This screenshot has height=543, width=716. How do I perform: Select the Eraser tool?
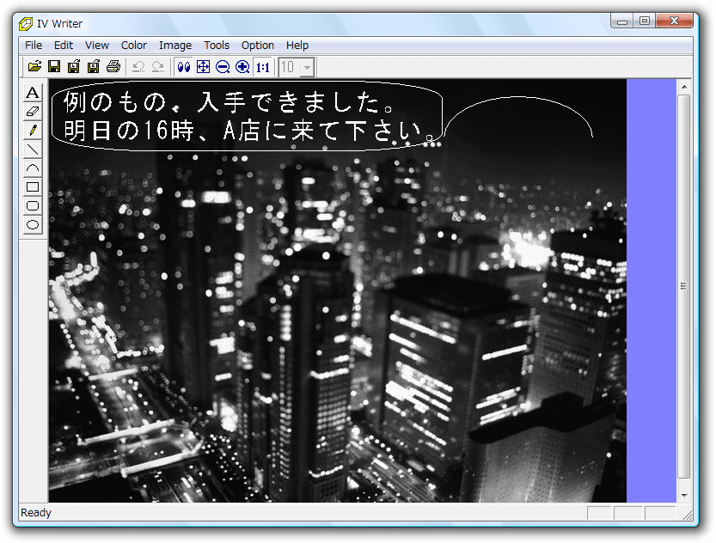[33, 112]
